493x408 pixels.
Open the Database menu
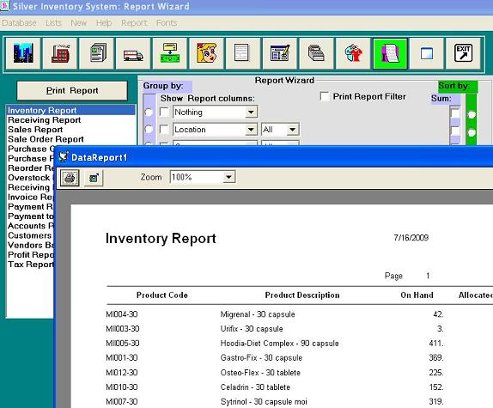pyautogui.click(x=19, y=23)
